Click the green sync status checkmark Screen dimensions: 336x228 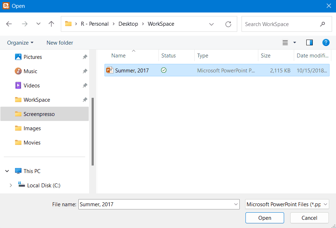[x=164, y=70]
